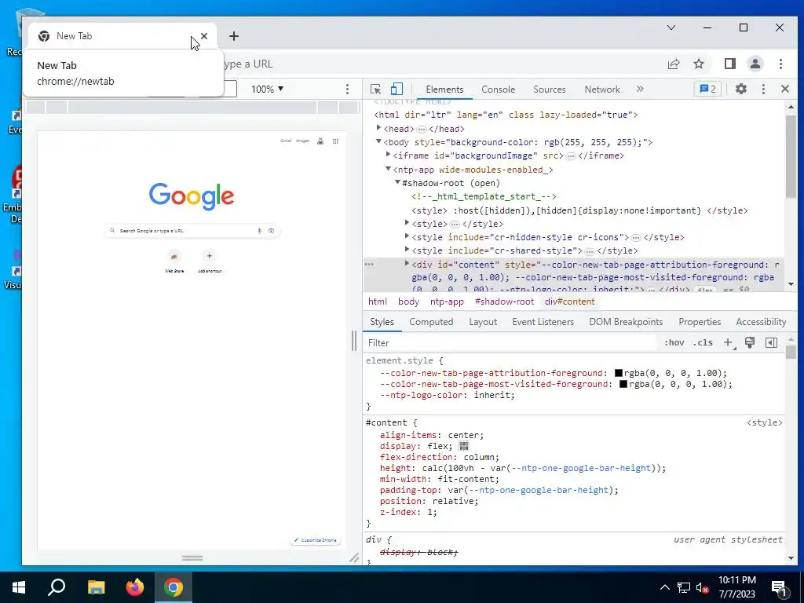Click the Google Lens image search icon
The height and width of the screenshot is (603, 804).
point(271,231)
